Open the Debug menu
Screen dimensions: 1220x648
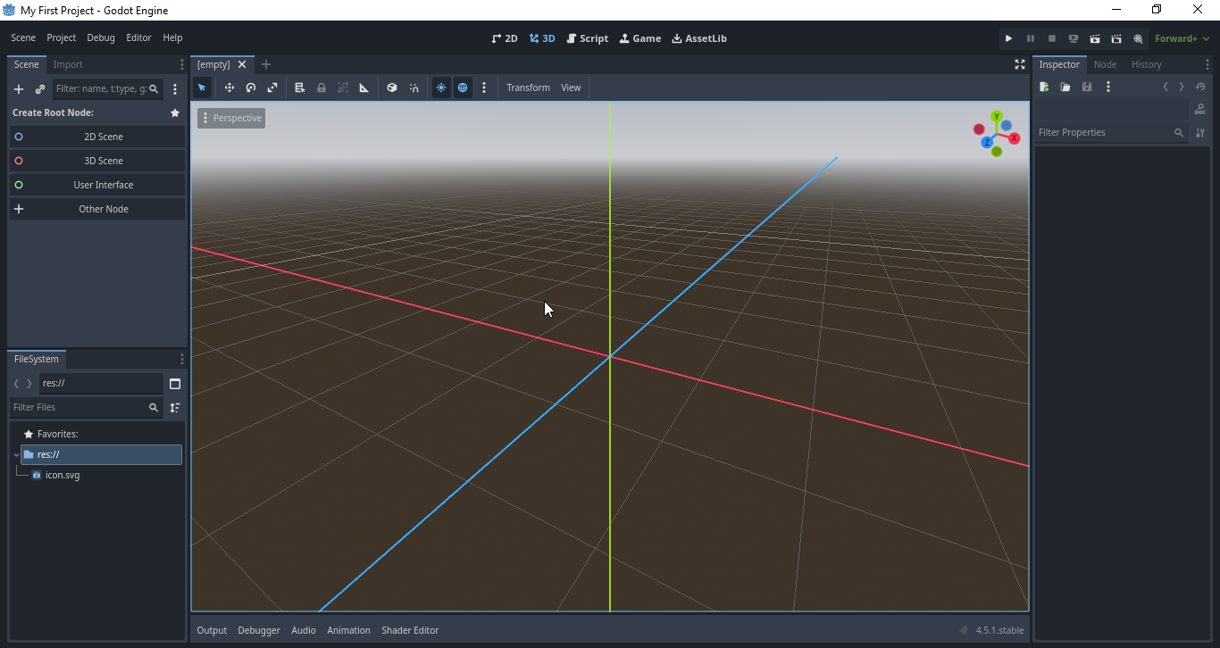[x=101, y=37]
